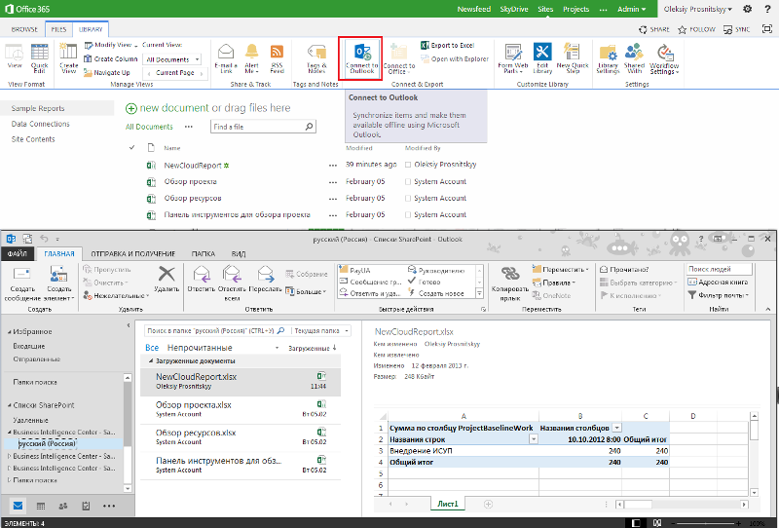Tick checkbox beside Oleksiy Prosnitskyy row
779x528 pixels.
tap(408, 165)
